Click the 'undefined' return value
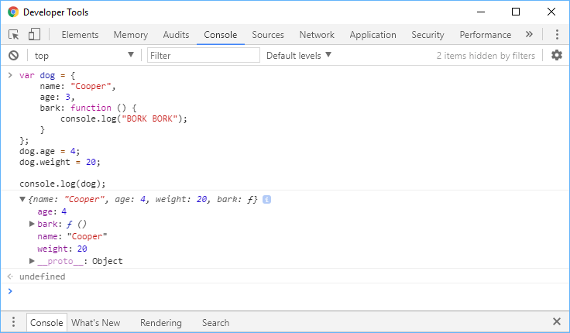Screen dimensions: 570x333 tap(42, 276)
